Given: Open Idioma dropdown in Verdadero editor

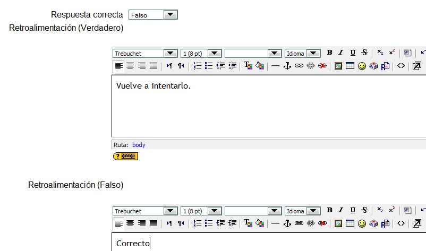Looking at the screenshot, I should [x=313, y=53].
